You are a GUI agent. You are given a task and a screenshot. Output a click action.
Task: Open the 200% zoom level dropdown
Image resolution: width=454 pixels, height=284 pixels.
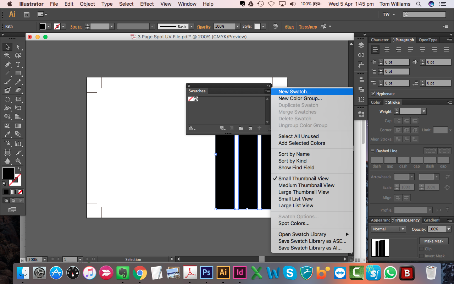pyautogui.click(x=44, y=260)
